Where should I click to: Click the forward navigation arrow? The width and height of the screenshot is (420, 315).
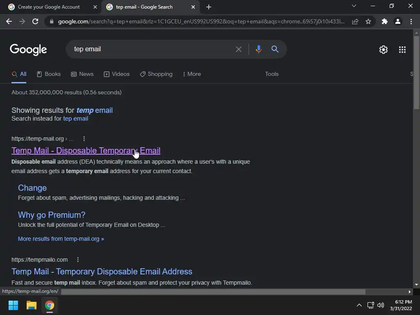tap(22, 21)
